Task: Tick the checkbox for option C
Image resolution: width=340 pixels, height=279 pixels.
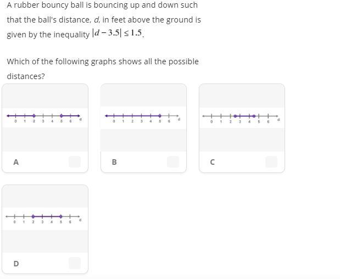Action: tap(271, 161)
